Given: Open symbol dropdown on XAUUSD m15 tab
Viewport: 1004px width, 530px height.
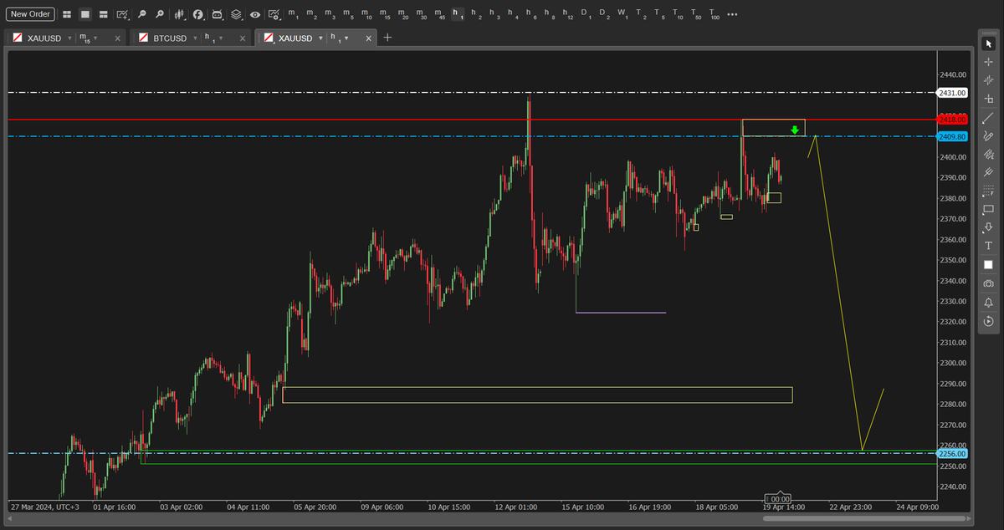Looking at the screenshot, I should 69,38.
